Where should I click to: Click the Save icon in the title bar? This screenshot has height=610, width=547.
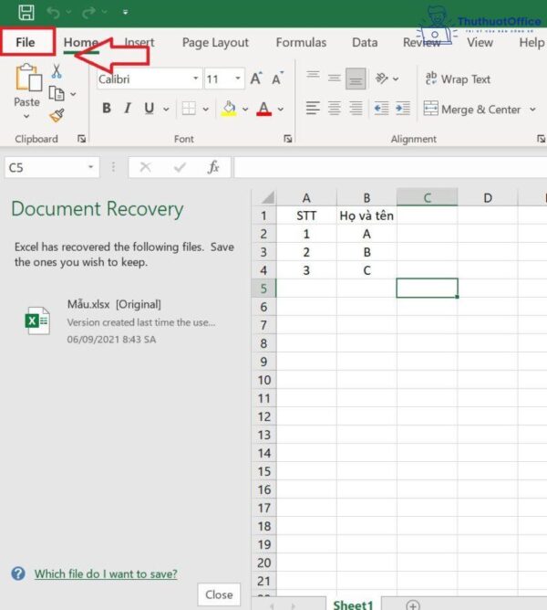point(26,12)
